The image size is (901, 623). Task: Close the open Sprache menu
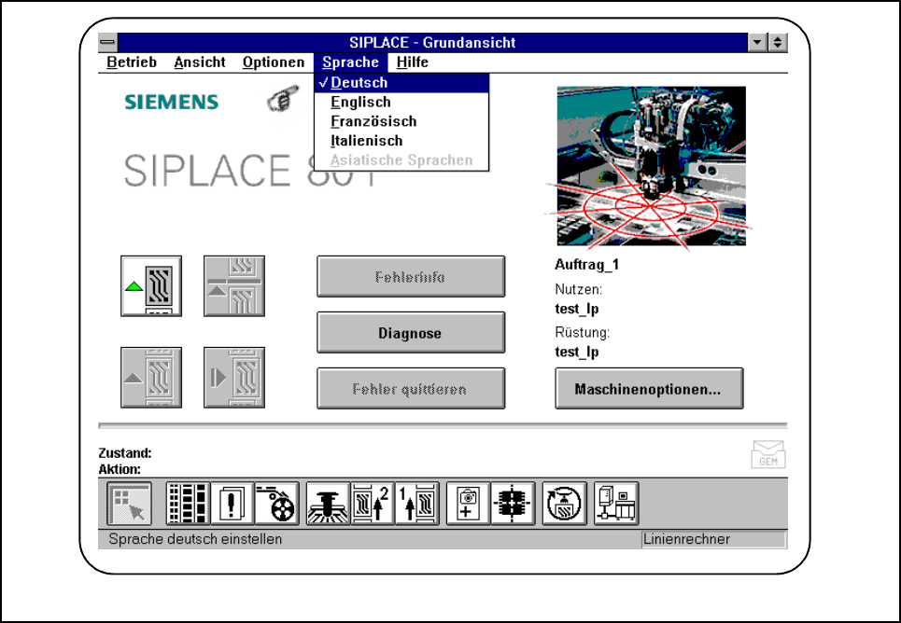click(x=350, y=62)
